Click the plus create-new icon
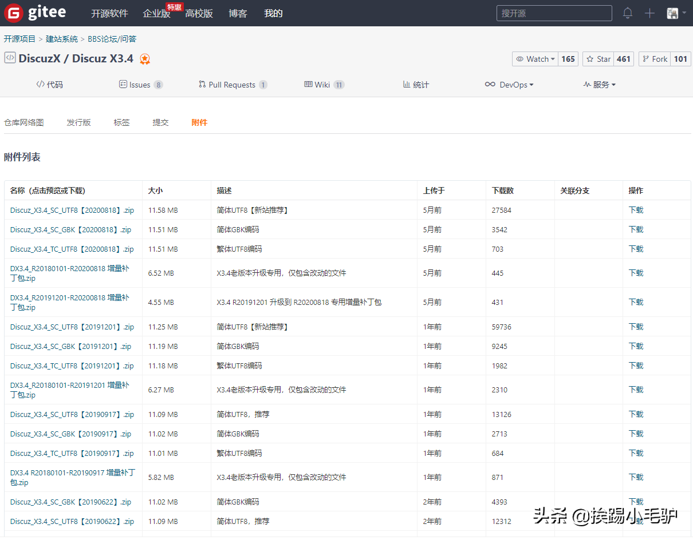This screenshot has width=693, height=540. [649, 13]
